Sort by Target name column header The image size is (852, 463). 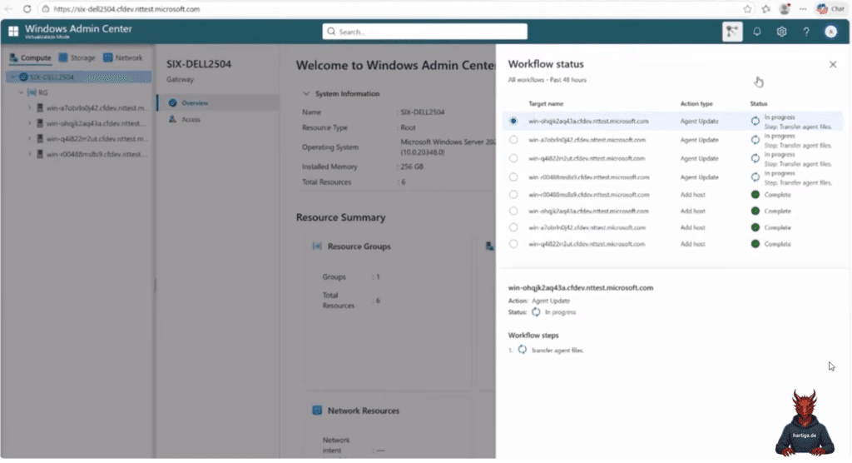click(x=546, y=103)
